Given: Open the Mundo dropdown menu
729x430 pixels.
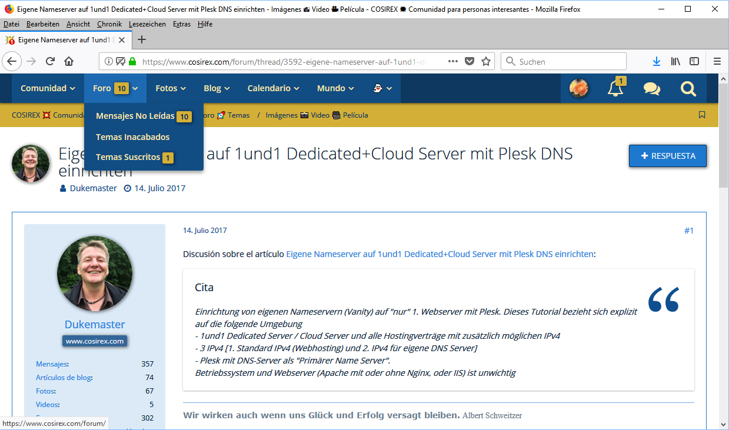Looking at the screenshot, I should (335, 88).
